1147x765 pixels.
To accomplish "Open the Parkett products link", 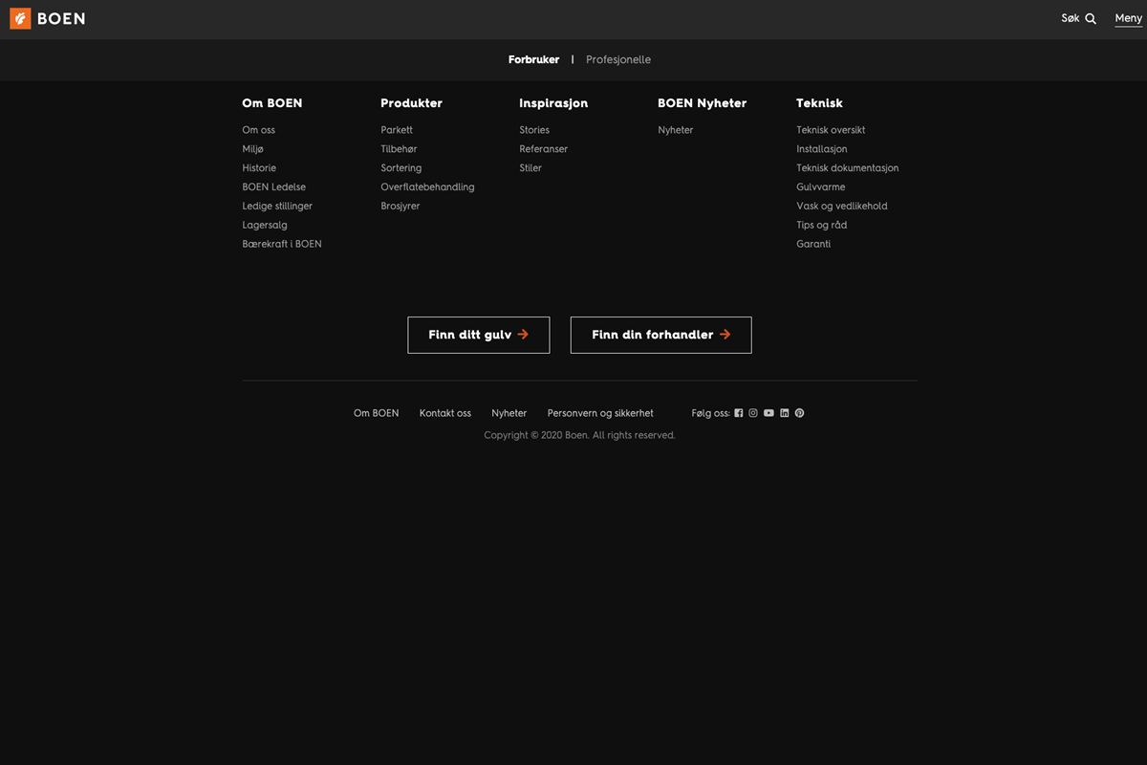I will tap(397, 130).
